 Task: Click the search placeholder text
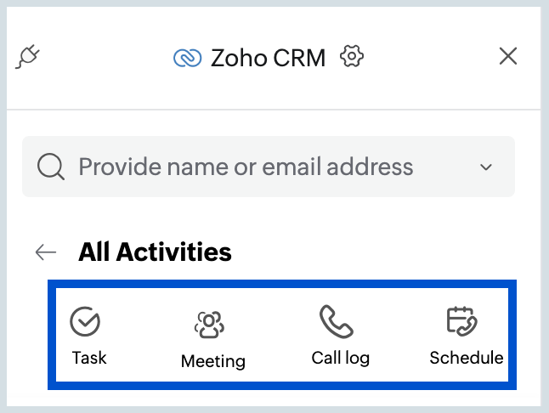pos(246,167)
